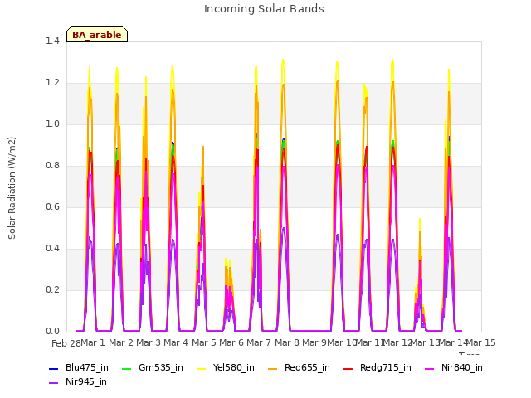Click the Yel580_in legend color swatch

tap(201, 368)
